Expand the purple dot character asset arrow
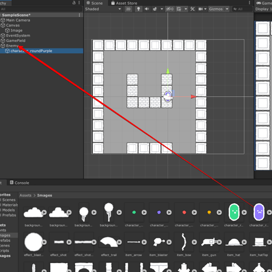The height and width of the screenshot is (272, 272). pos(169,212)
